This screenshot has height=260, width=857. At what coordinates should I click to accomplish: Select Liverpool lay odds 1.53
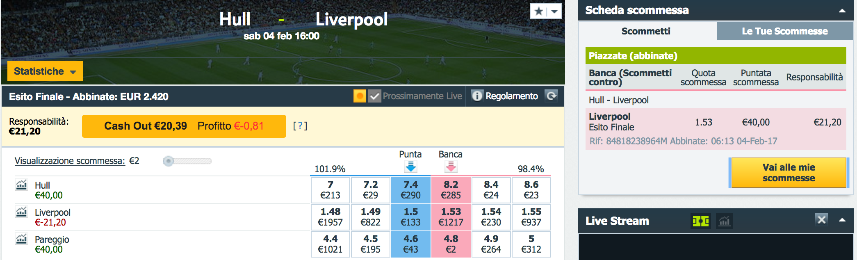pyautogui.click(x=451, y=217)
